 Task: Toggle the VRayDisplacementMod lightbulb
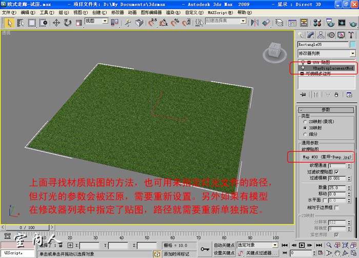[x=303, y=68]
